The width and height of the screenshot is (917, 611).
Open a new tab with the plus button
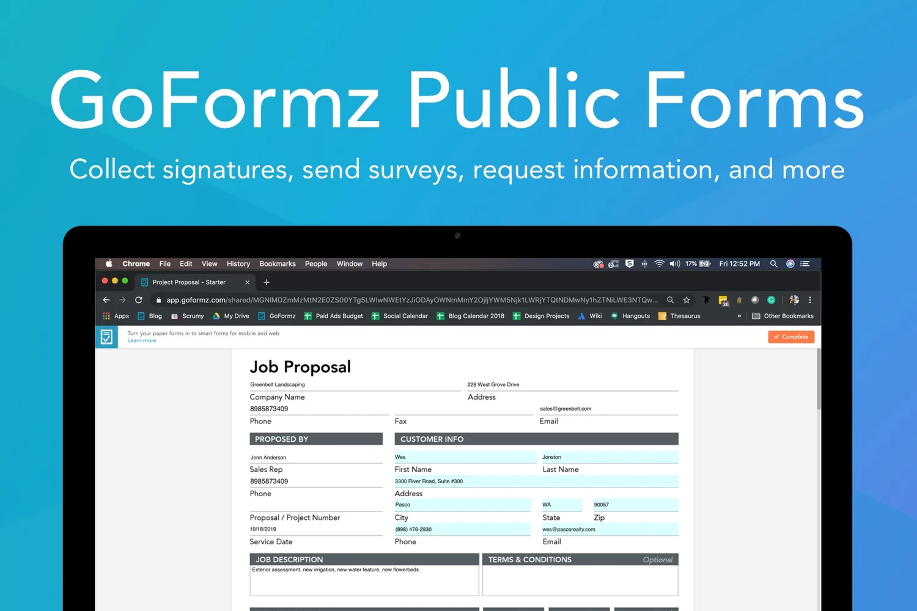(x=267, y=282)
